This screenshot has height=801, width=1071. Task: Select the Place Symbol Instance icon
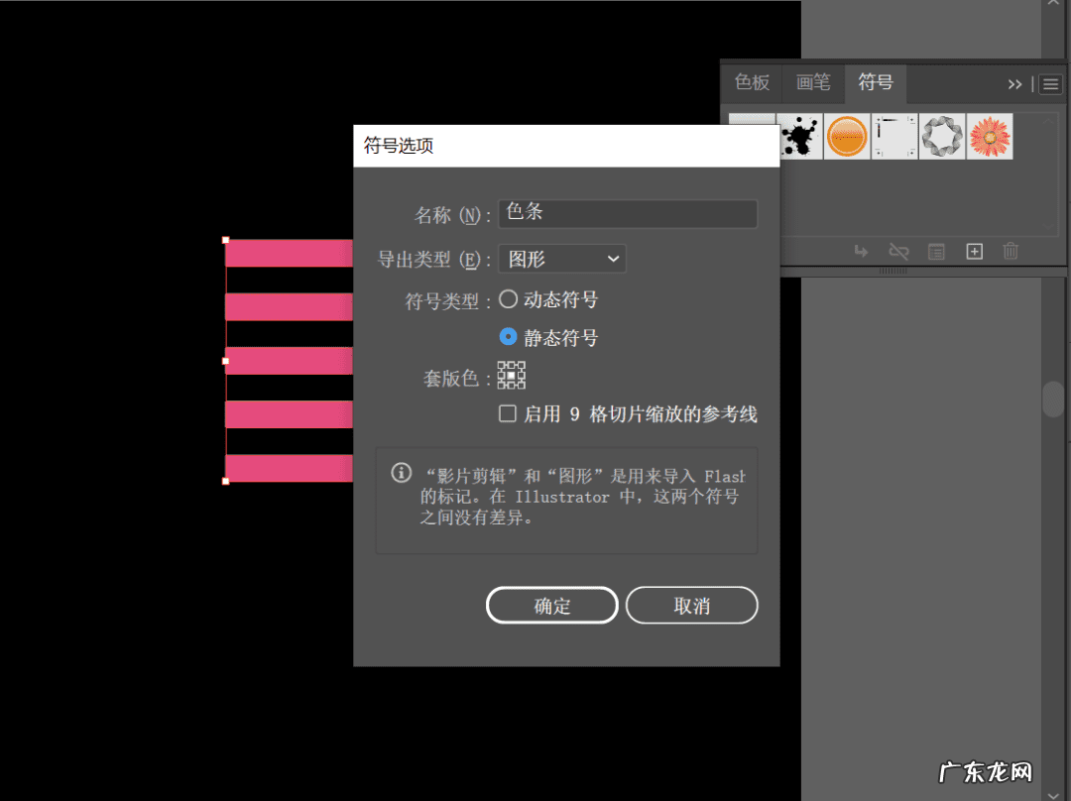click(861, 251)
